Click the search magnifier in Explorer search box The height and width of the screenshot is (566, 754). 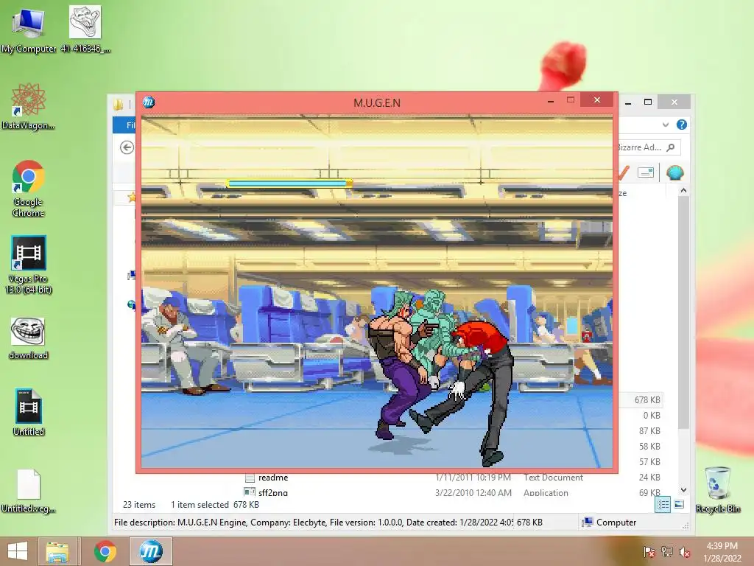tap(671, 147)
